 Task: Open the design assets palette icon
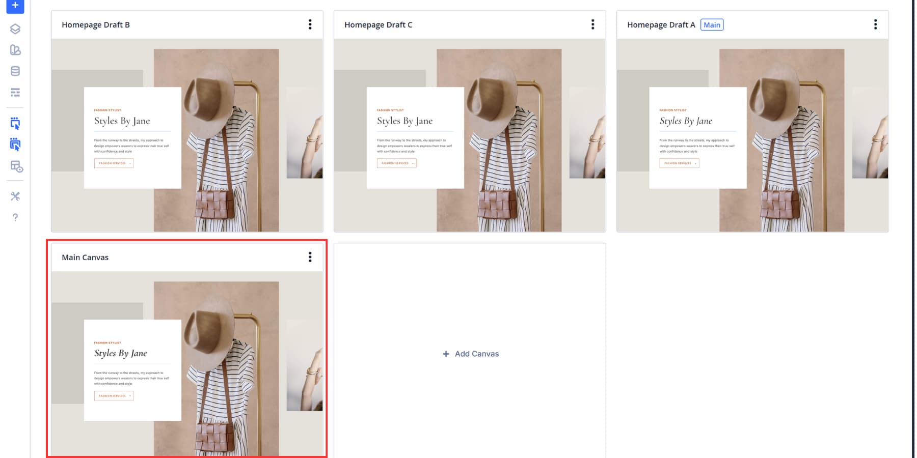[15, 50]
